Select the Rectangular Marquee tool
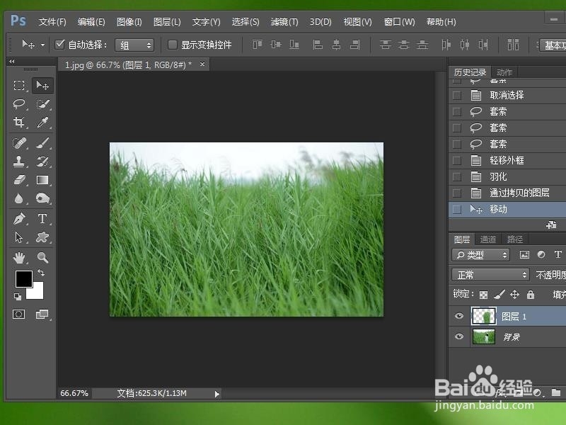Screen dimensions: 566x425 click(x=19, y=86)
